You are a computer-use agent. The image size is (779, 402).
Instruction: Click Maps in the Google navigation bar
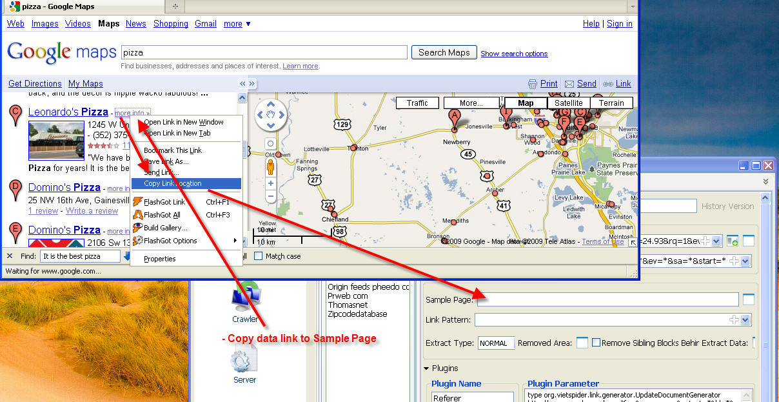109,24
